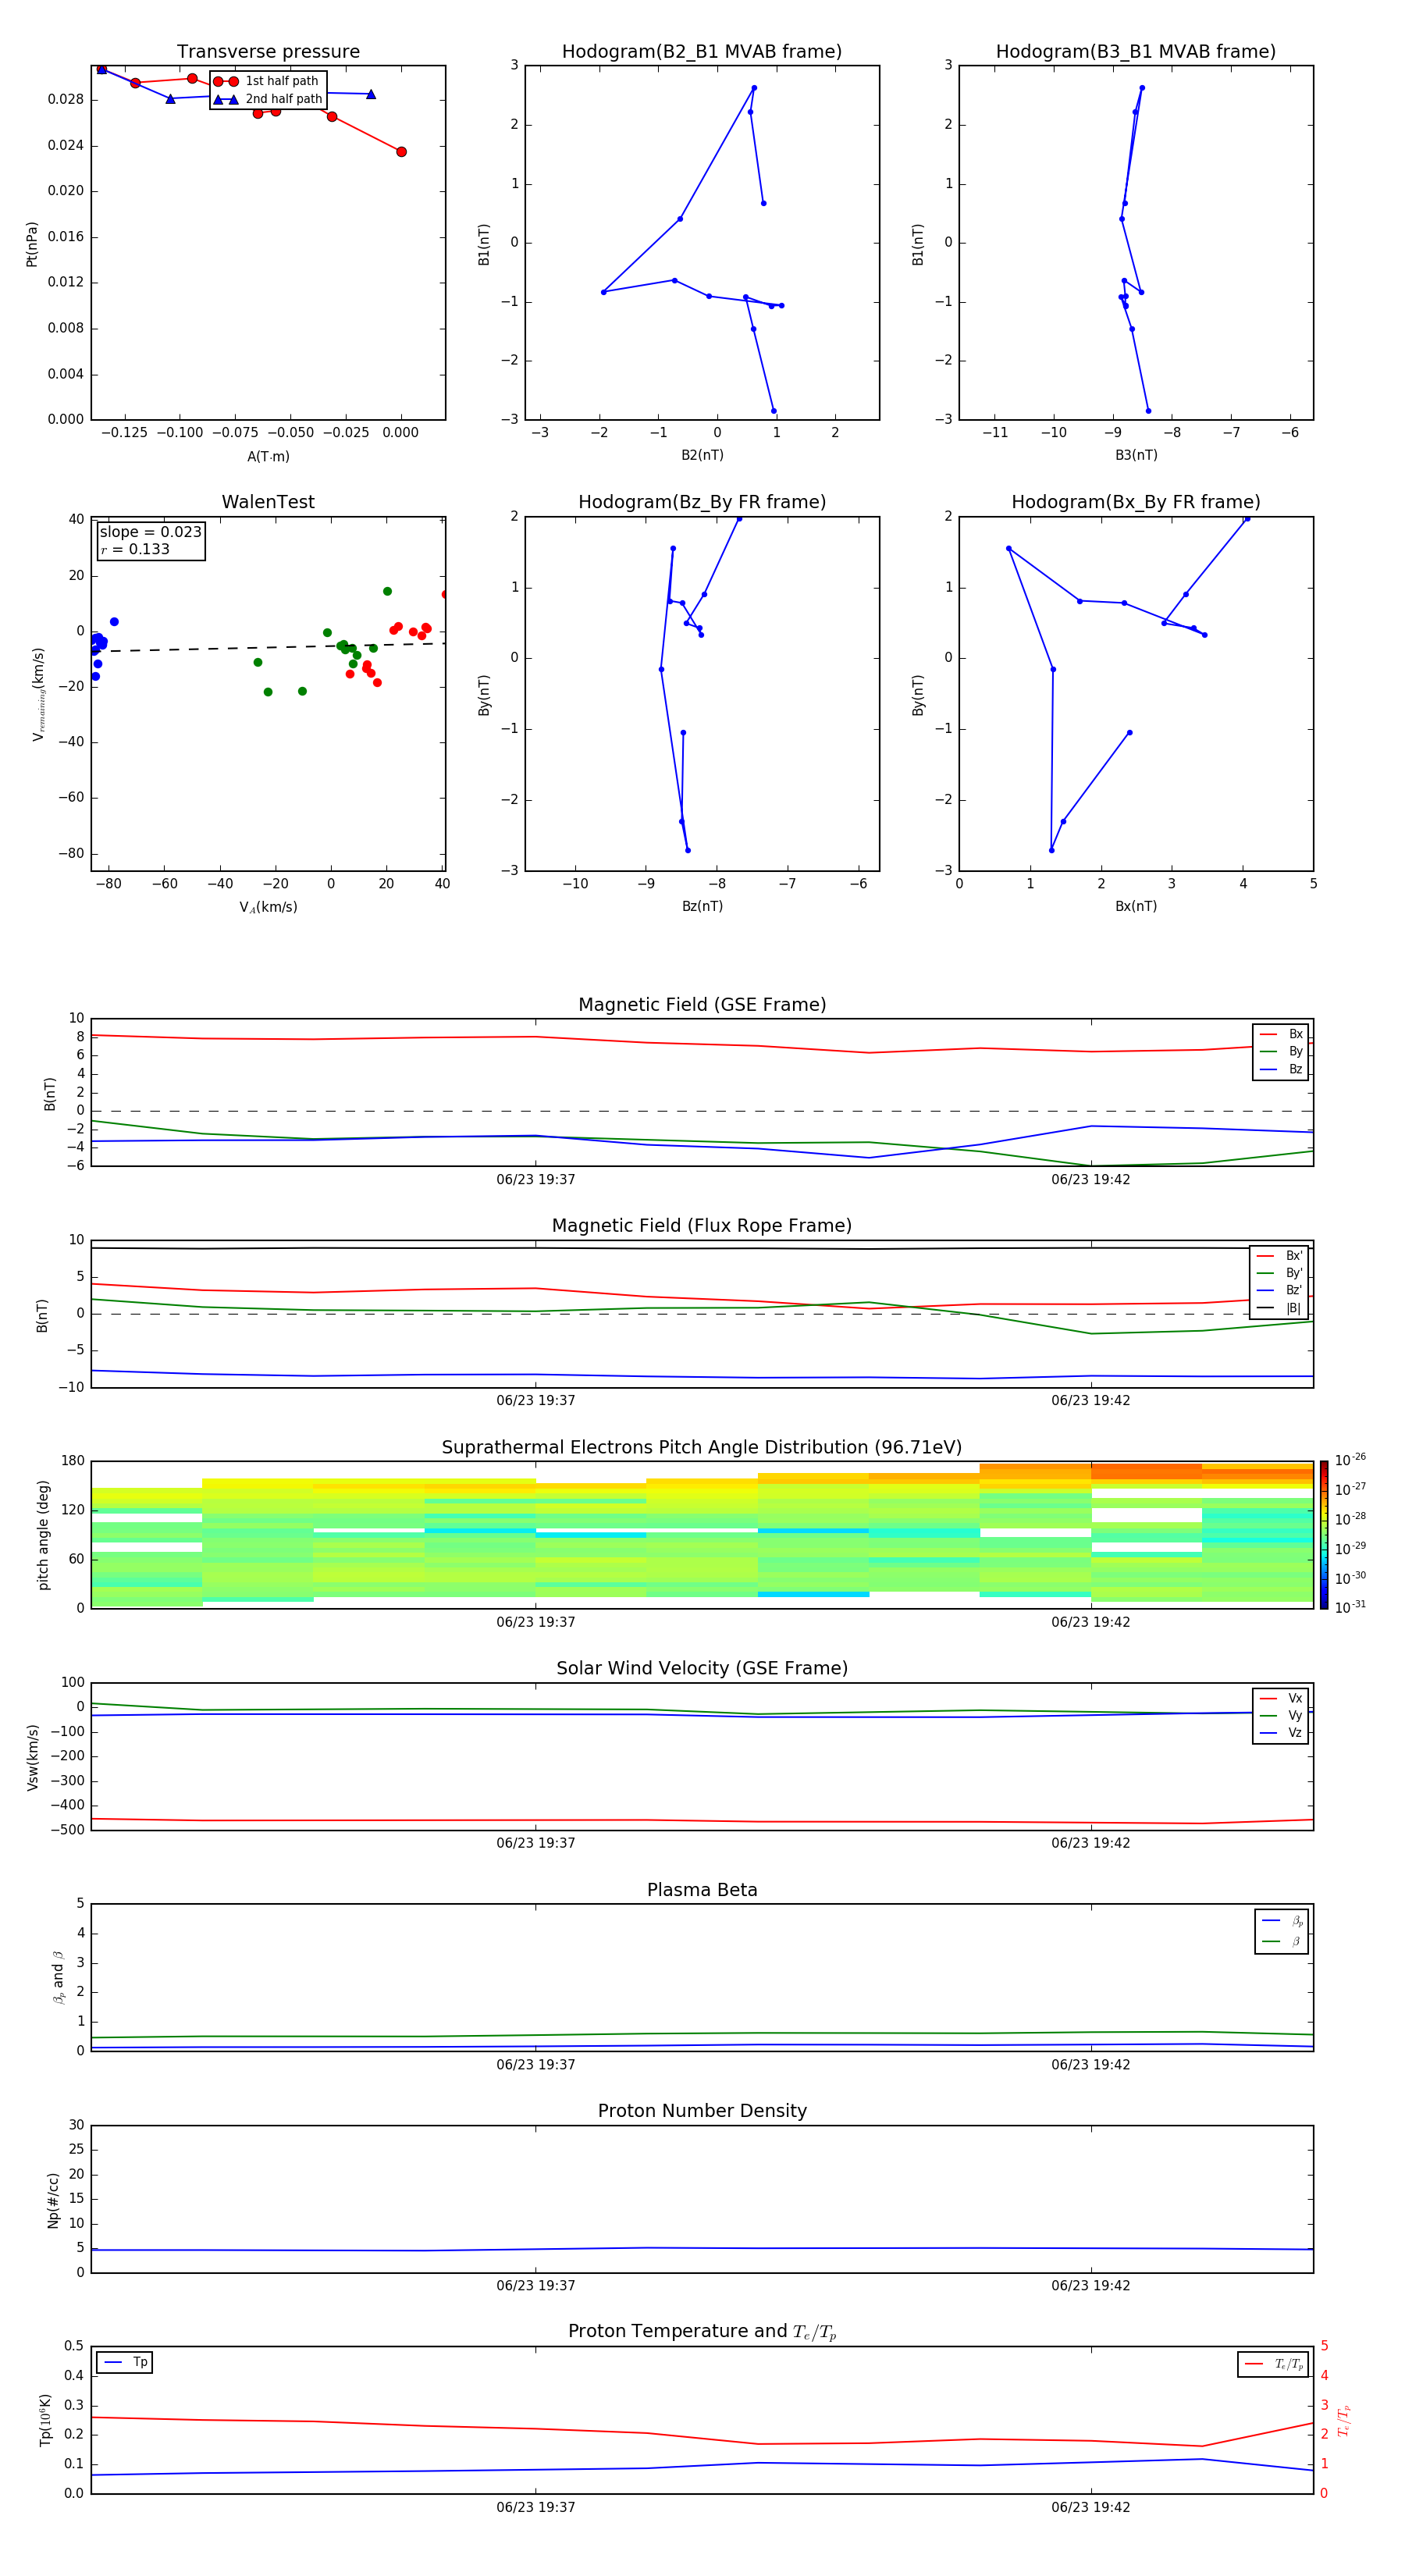Screen dimensions: 1405x2576
Task: Click the 'Bz(nT)' x-axis label
Action: [702, 906]
